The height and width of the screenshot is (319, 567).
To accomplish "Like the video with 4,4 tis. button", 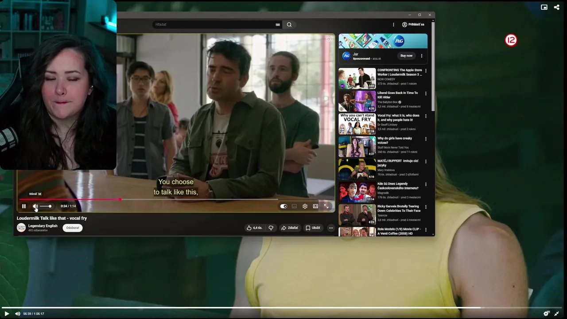I will coord(255,228).
